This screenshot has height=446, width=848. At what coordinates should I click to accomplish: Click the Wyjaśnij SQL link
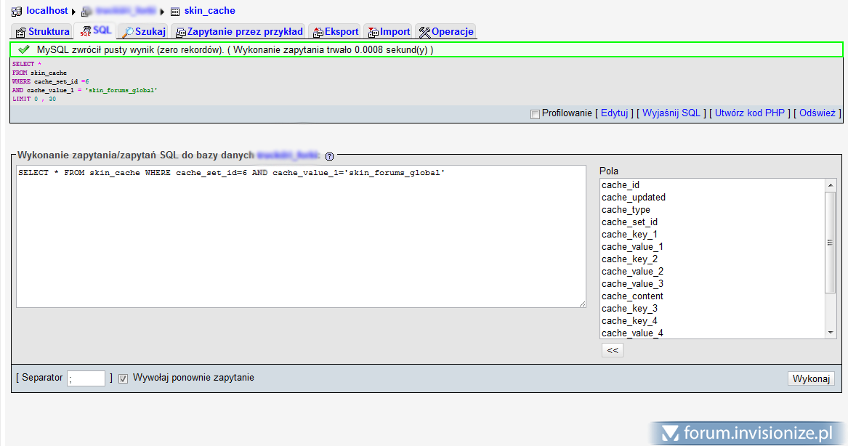pos(672,113)
